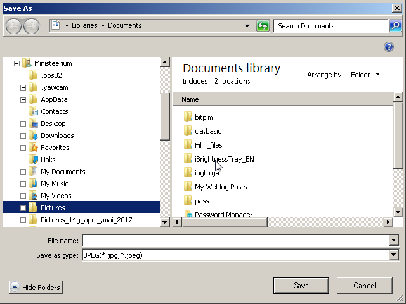Screen dimensions: 406x304
Task: Expand the AppData tree node
Action: (23, 99)
